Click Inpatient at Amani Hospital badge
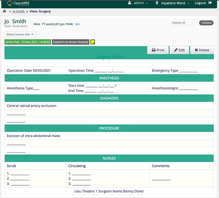The width and height of the screenshot is (219, 198). click(x=71, y=42)
